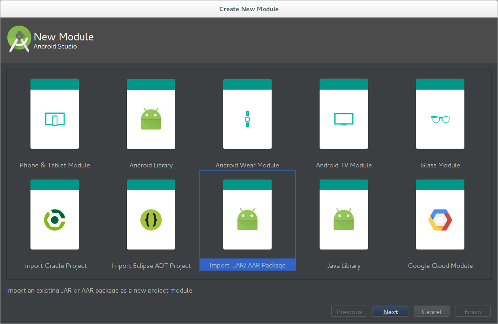The height and width of the screenshot is (324, 498).
Task: Click the 'Import Eclipse ADT Project' label
Action: [x=151, y=266]
